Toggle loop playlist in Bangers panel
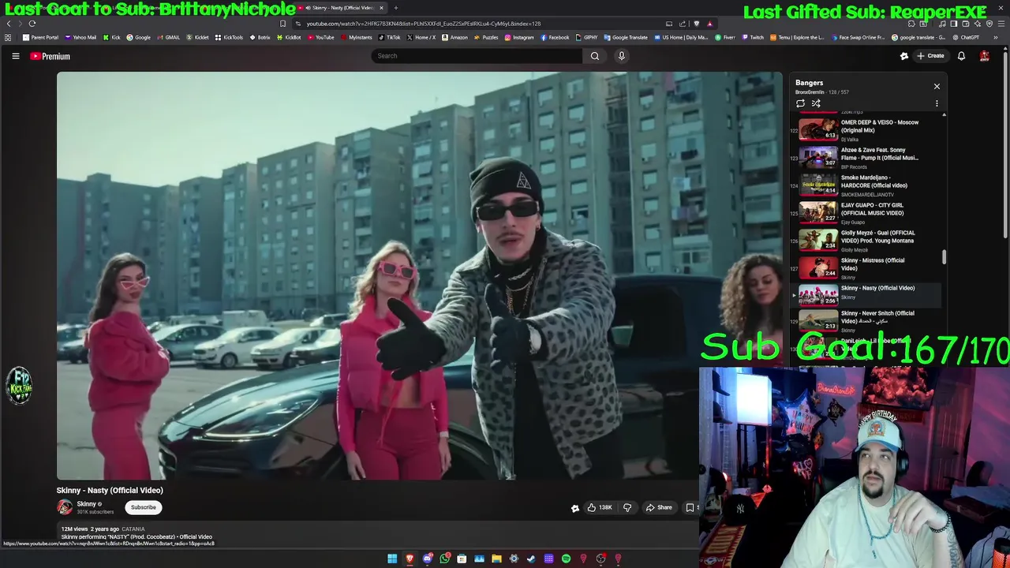 (x=800, y=103)
